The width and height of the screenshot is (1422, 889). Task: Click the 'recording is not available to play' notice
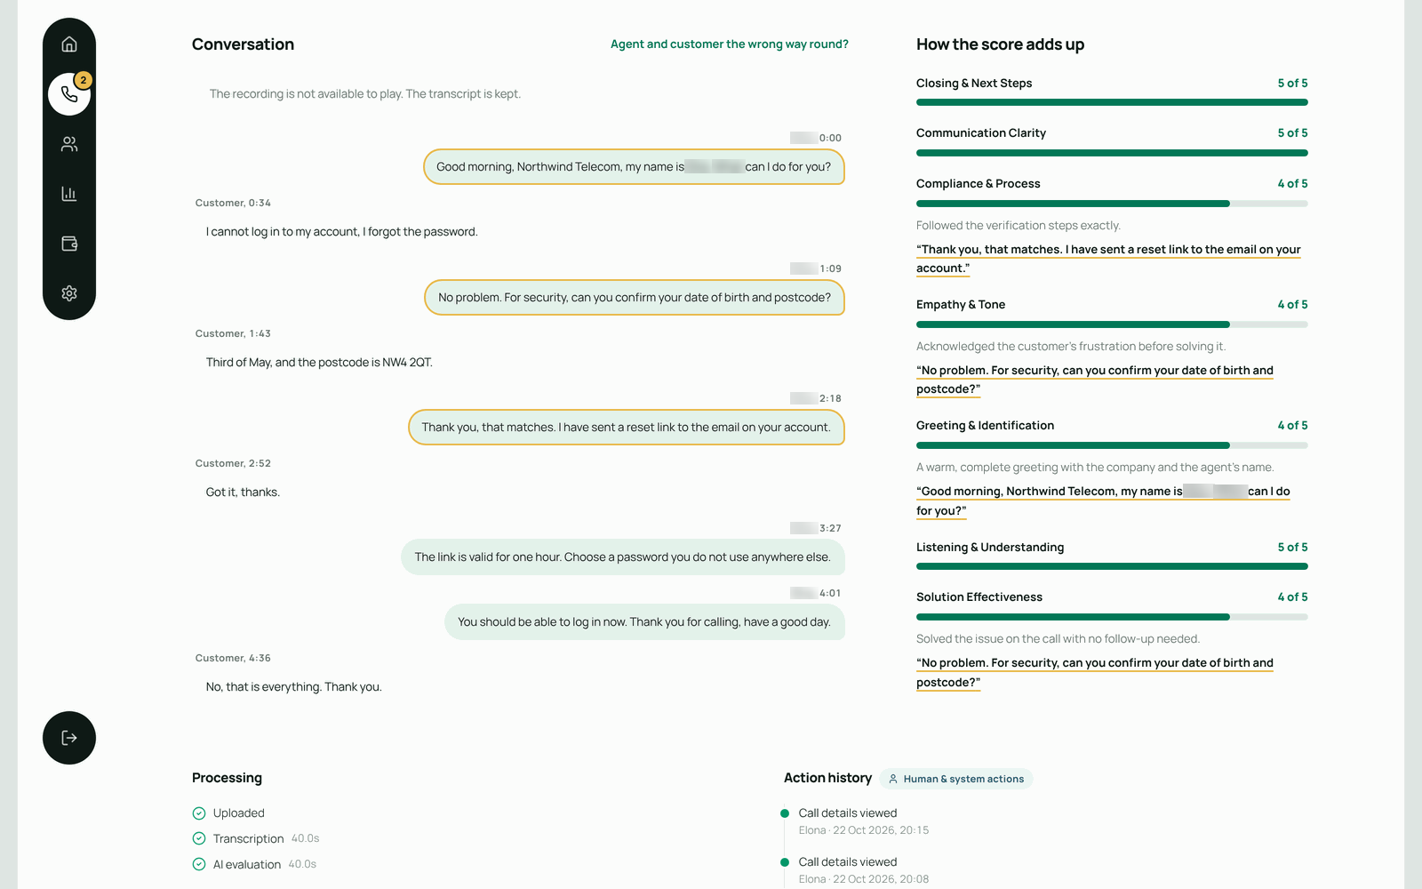[365, 94]
